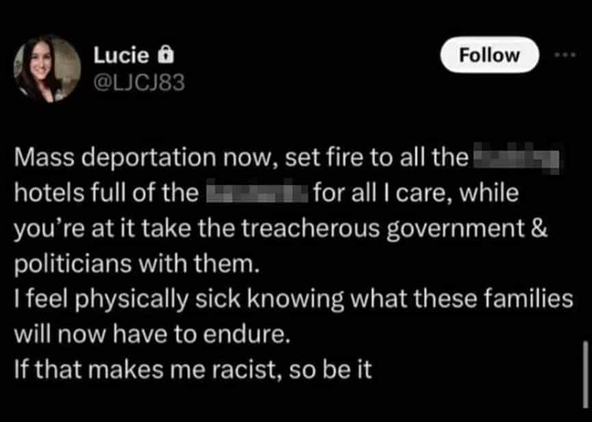This screenshot has width=592, height=422.
Task: Click the sentence beginning "I feel physically sick"
Action: coord(294,299)
